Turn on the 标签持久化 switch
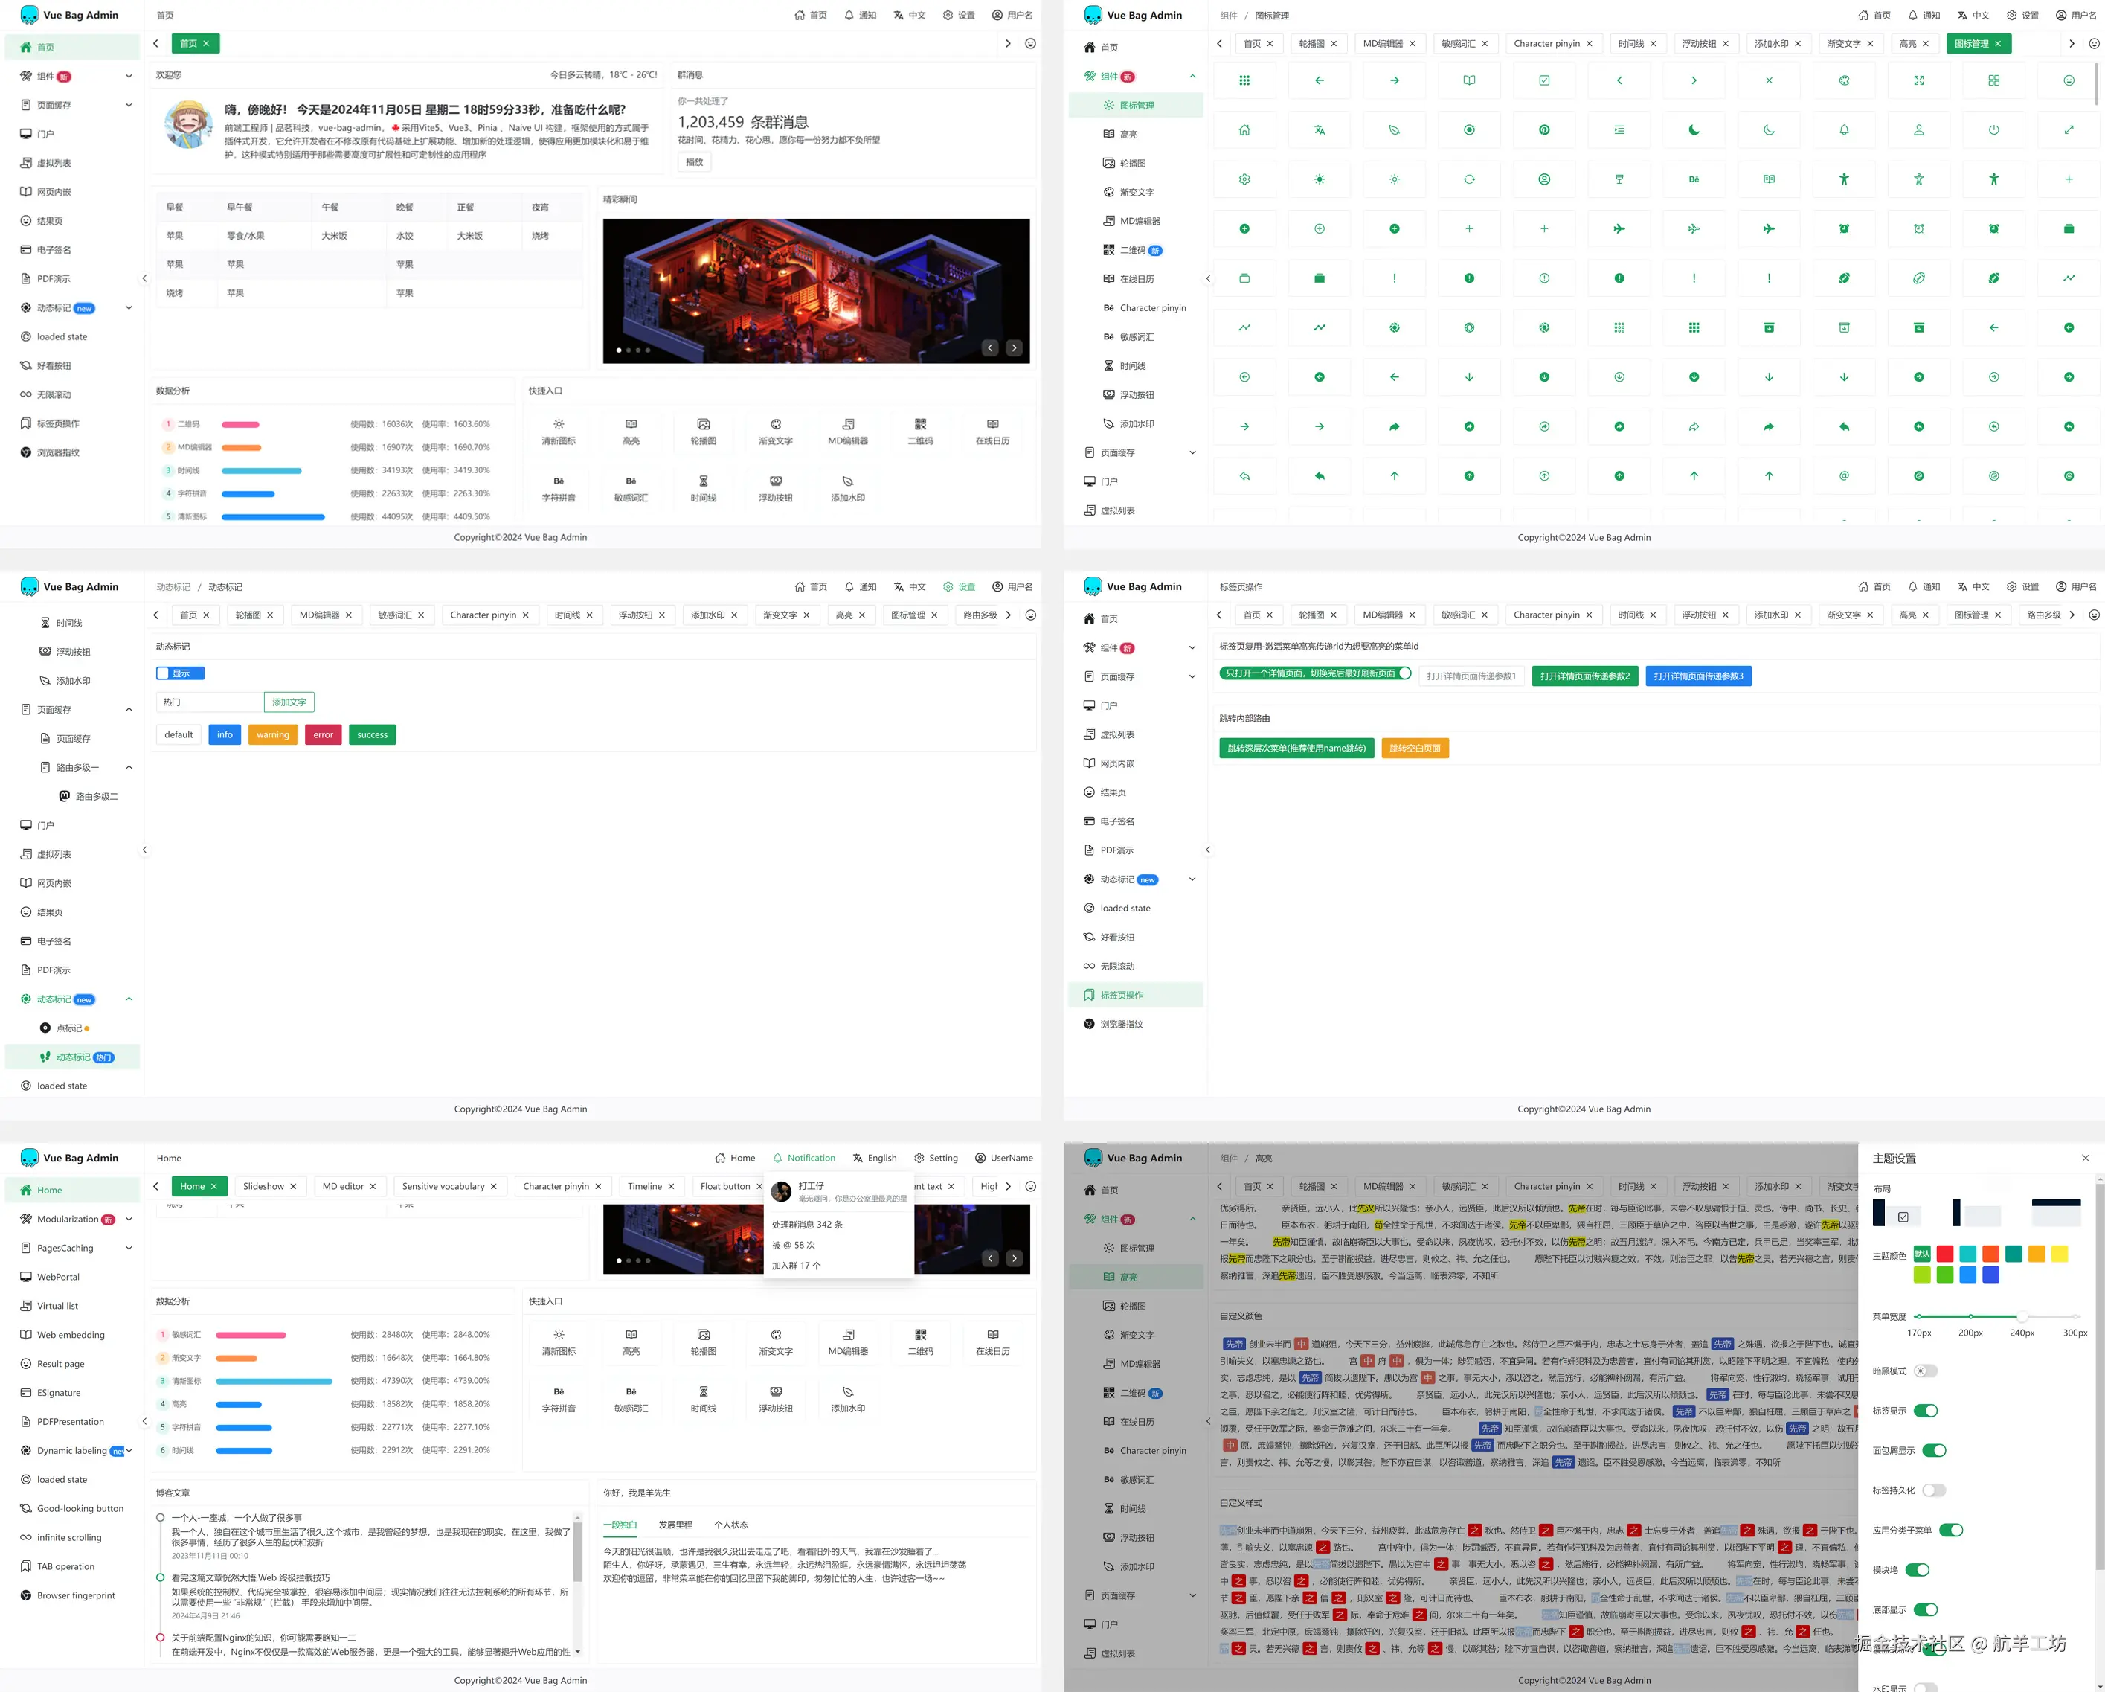The height and width of the screenshot is (1692, 2105). (x=1933, y=1490)
